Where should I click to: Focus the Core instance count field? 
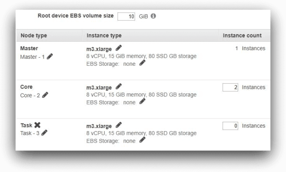230,87
